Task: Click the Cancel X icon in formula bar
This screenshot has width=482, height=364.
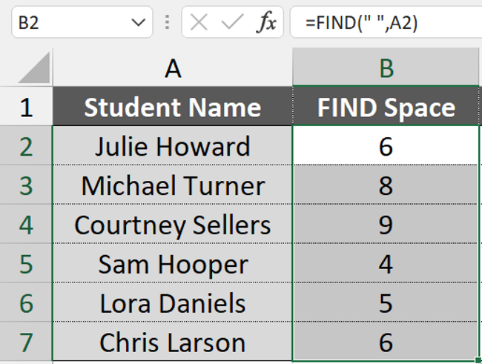Action: tap(199, 23)
